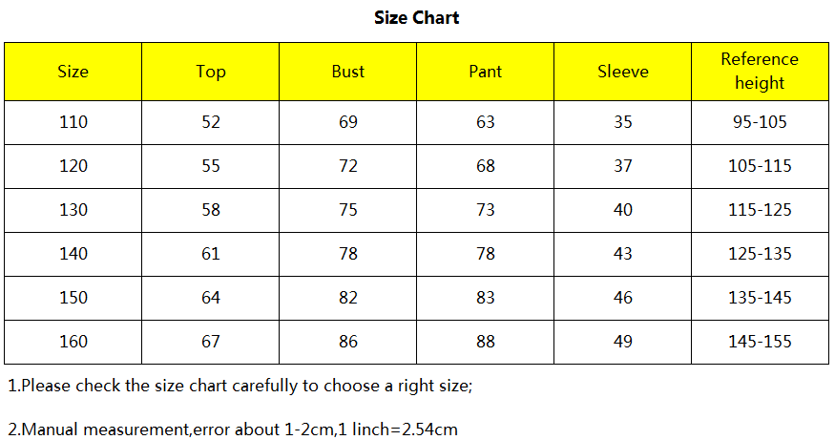The width and height of the screenshot is (835, 440).
Task: Click the size 160 cell
Action: (73, 342)
